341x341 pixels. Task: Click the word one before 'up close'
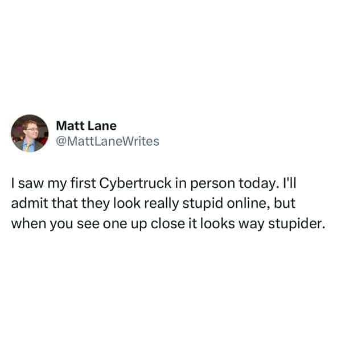pyautogui.click(x=115, y=224)
